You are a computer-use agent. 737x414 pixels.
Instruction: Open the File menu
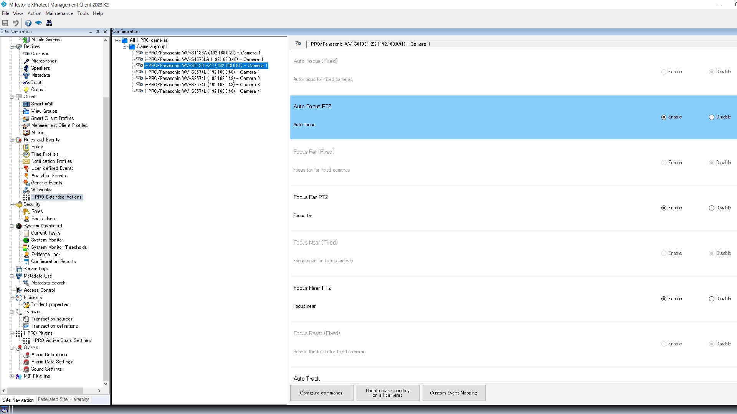pos(5,13)
